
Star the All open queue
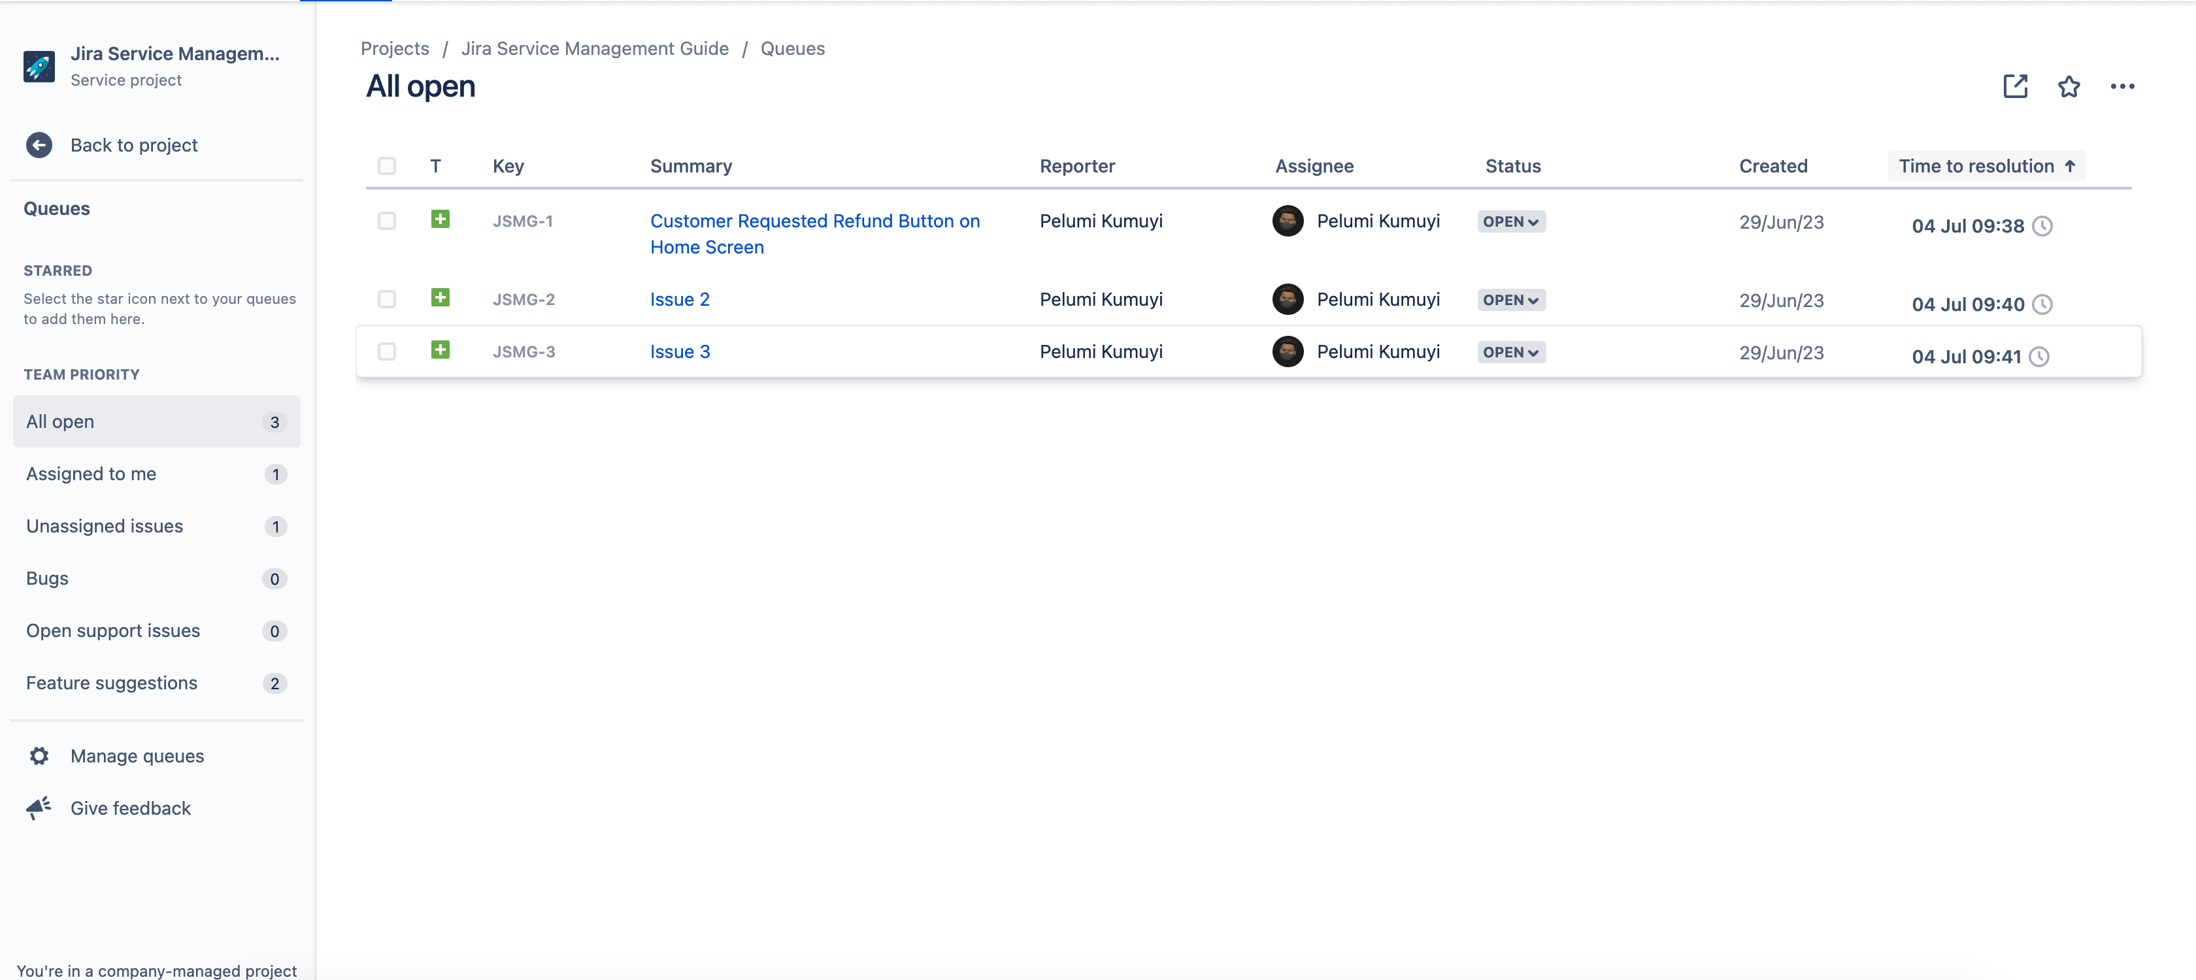point(2068,86)
